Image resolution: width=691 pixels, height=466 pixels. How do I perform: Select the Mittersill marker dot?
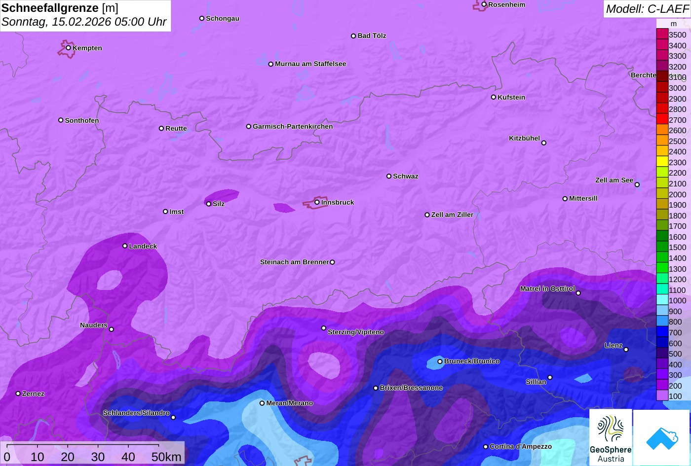(565, 199)
